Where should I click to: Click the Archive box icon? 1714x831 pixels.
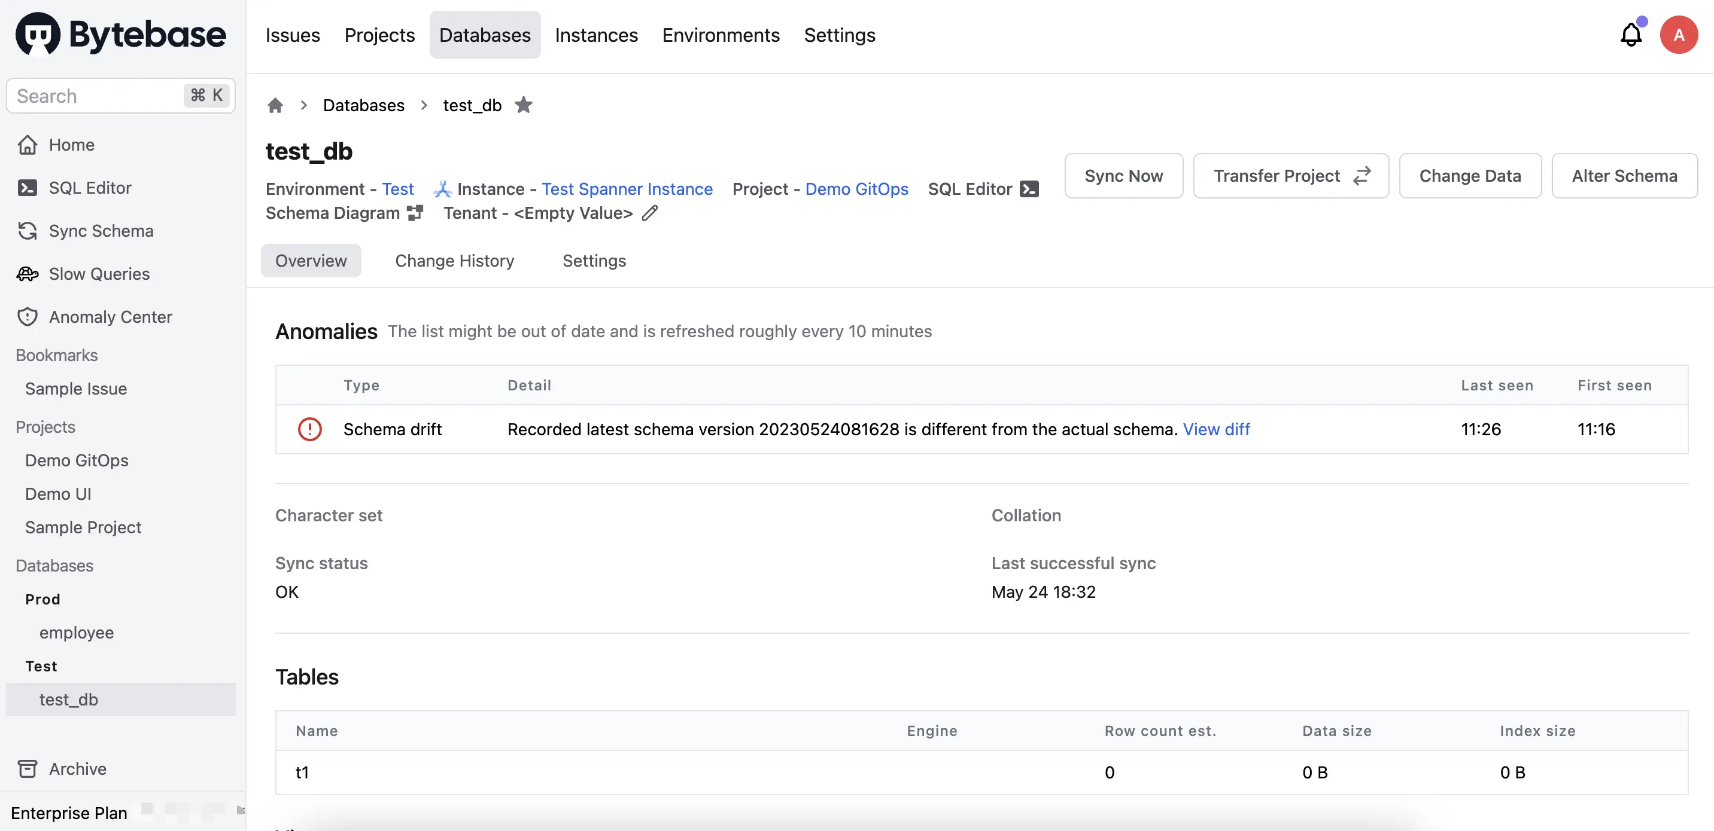pos(28,768)
